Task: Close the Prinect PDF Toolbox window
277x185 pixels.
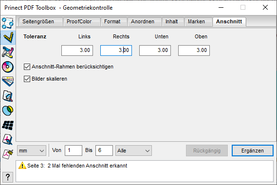Action: pyautogui.click(x=265, y=7)
